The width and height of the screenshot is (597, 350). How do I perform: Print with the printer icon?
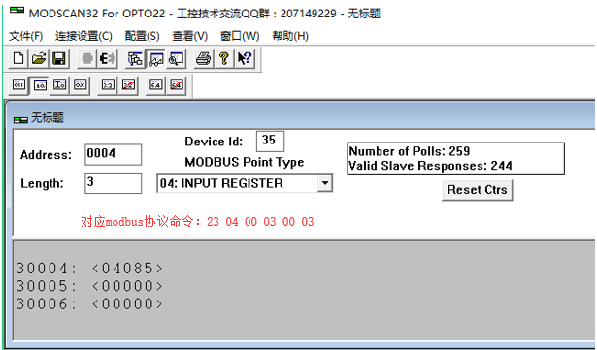coord(203,58)
